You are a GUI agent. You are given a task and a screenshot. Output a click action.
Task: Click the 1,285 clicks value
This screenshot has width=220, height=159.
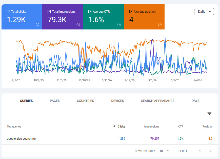pos(122,139)
